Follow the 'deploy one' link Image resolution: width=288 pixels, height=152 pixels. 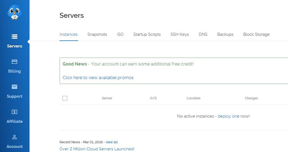coord(228,116)
